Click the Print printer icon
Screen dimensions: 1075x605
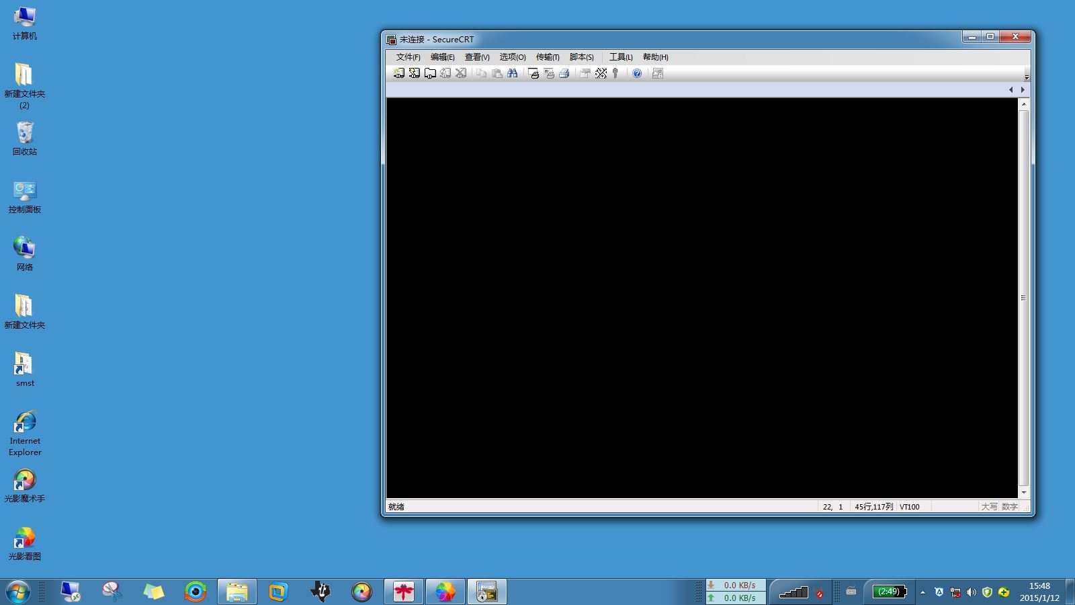coord(564,73)
